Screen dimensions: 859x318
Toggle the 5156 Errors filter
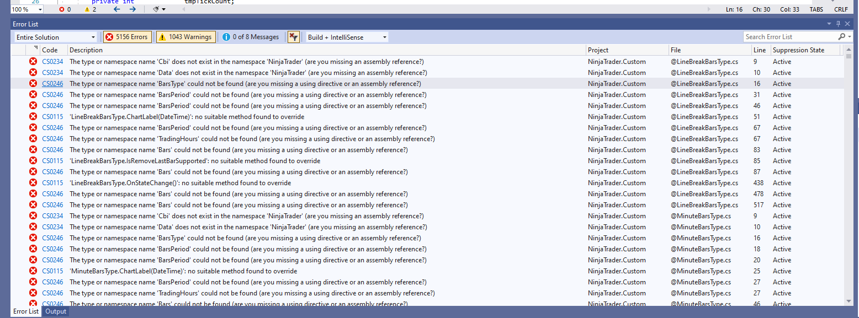126,36
